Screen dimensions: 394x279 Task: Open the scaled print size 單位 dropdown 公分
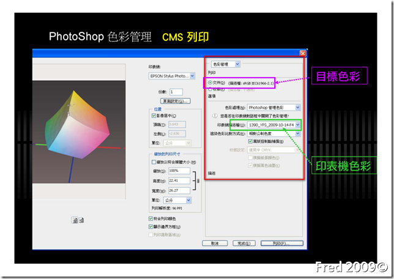pyautogui.click(x=177, y=200)
